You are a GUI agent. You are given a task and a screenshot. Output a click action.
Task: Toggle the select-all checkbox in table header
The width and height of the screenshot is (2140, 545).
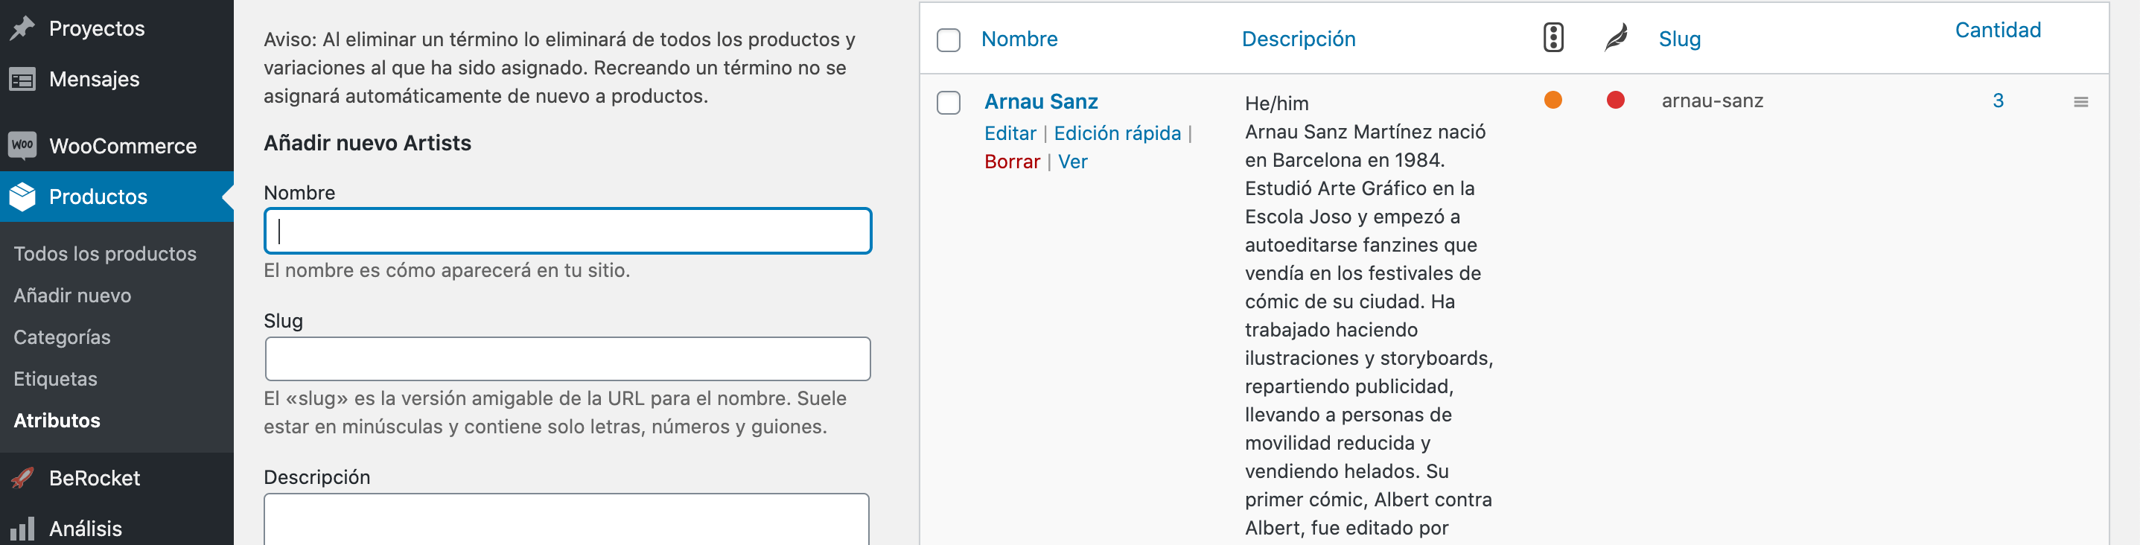(x=948, y=40)
